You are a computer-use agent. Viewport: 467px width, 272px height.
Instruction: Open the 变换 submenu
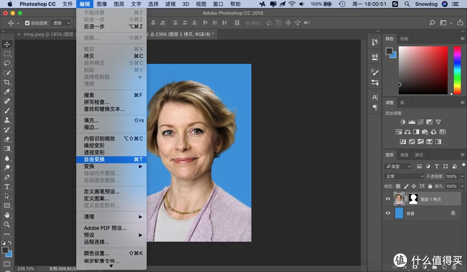(112, 166)
